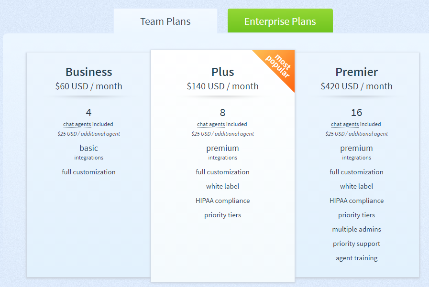Click the $140 USD / month price
Image resolution: width=429 pixels, height=287 pixels.
223,86
